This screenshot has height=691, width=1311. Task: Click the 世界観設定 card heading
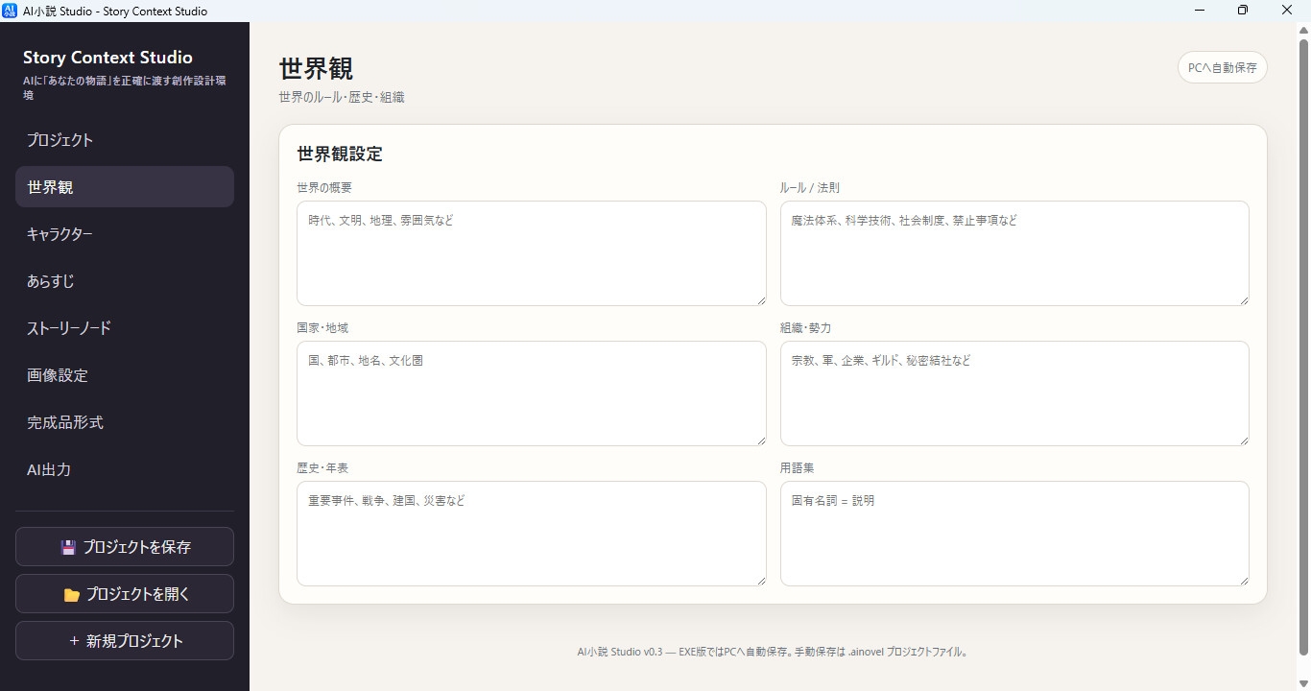click(340, 154)
